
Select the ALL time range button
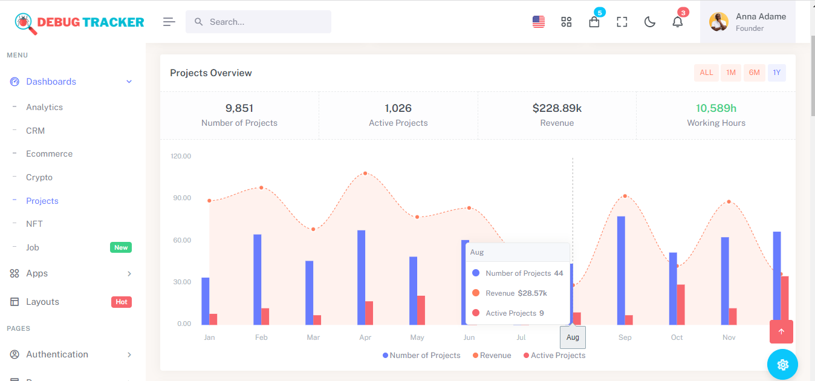click(x=706, y=73)
